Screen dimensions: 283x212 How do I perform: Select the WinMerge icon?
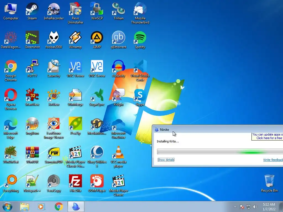75,97
